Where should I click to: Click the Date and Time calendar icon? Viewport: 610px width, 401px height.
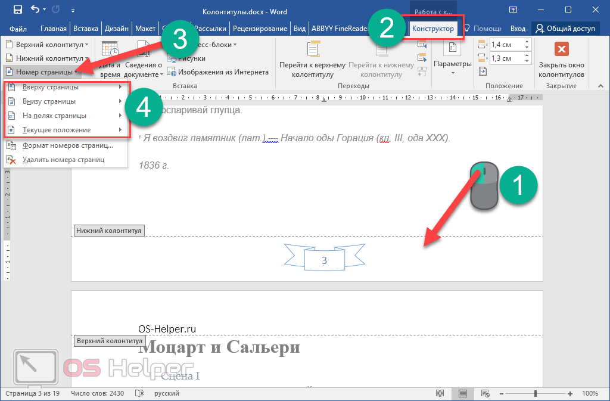110,50
